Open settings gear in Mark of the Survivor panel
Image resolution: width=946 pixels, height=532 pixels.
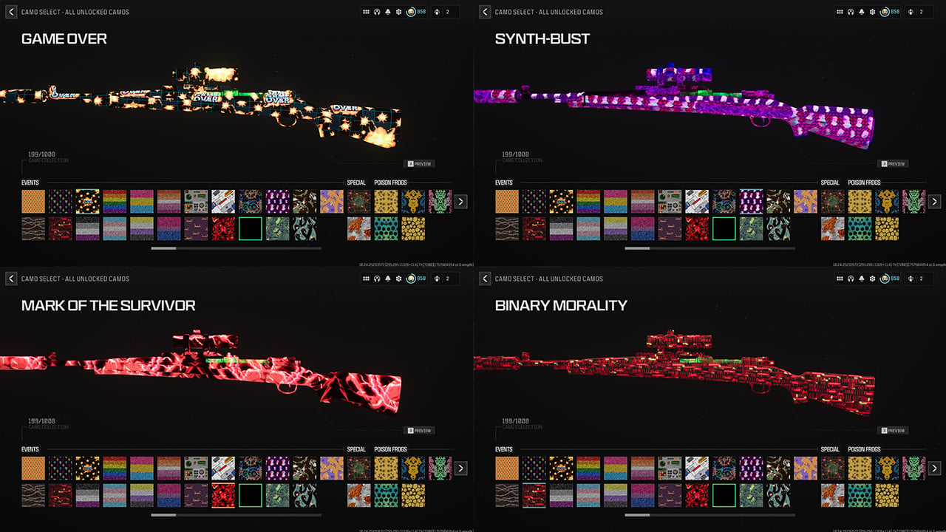tap(399, 279)
